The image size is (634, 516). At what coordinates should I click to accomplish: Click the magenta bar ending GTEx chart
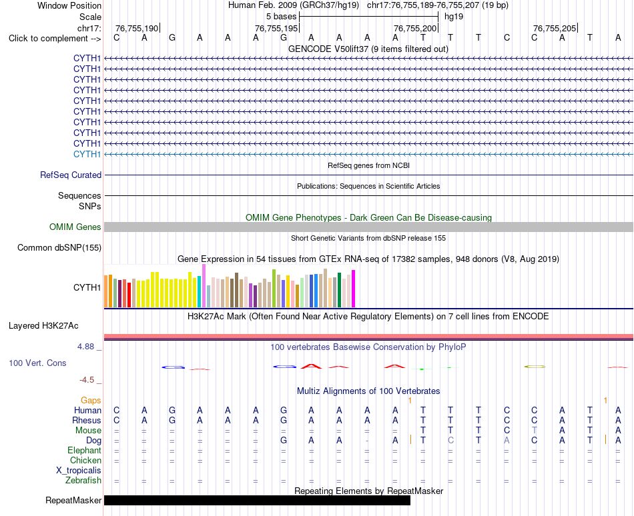354,289
